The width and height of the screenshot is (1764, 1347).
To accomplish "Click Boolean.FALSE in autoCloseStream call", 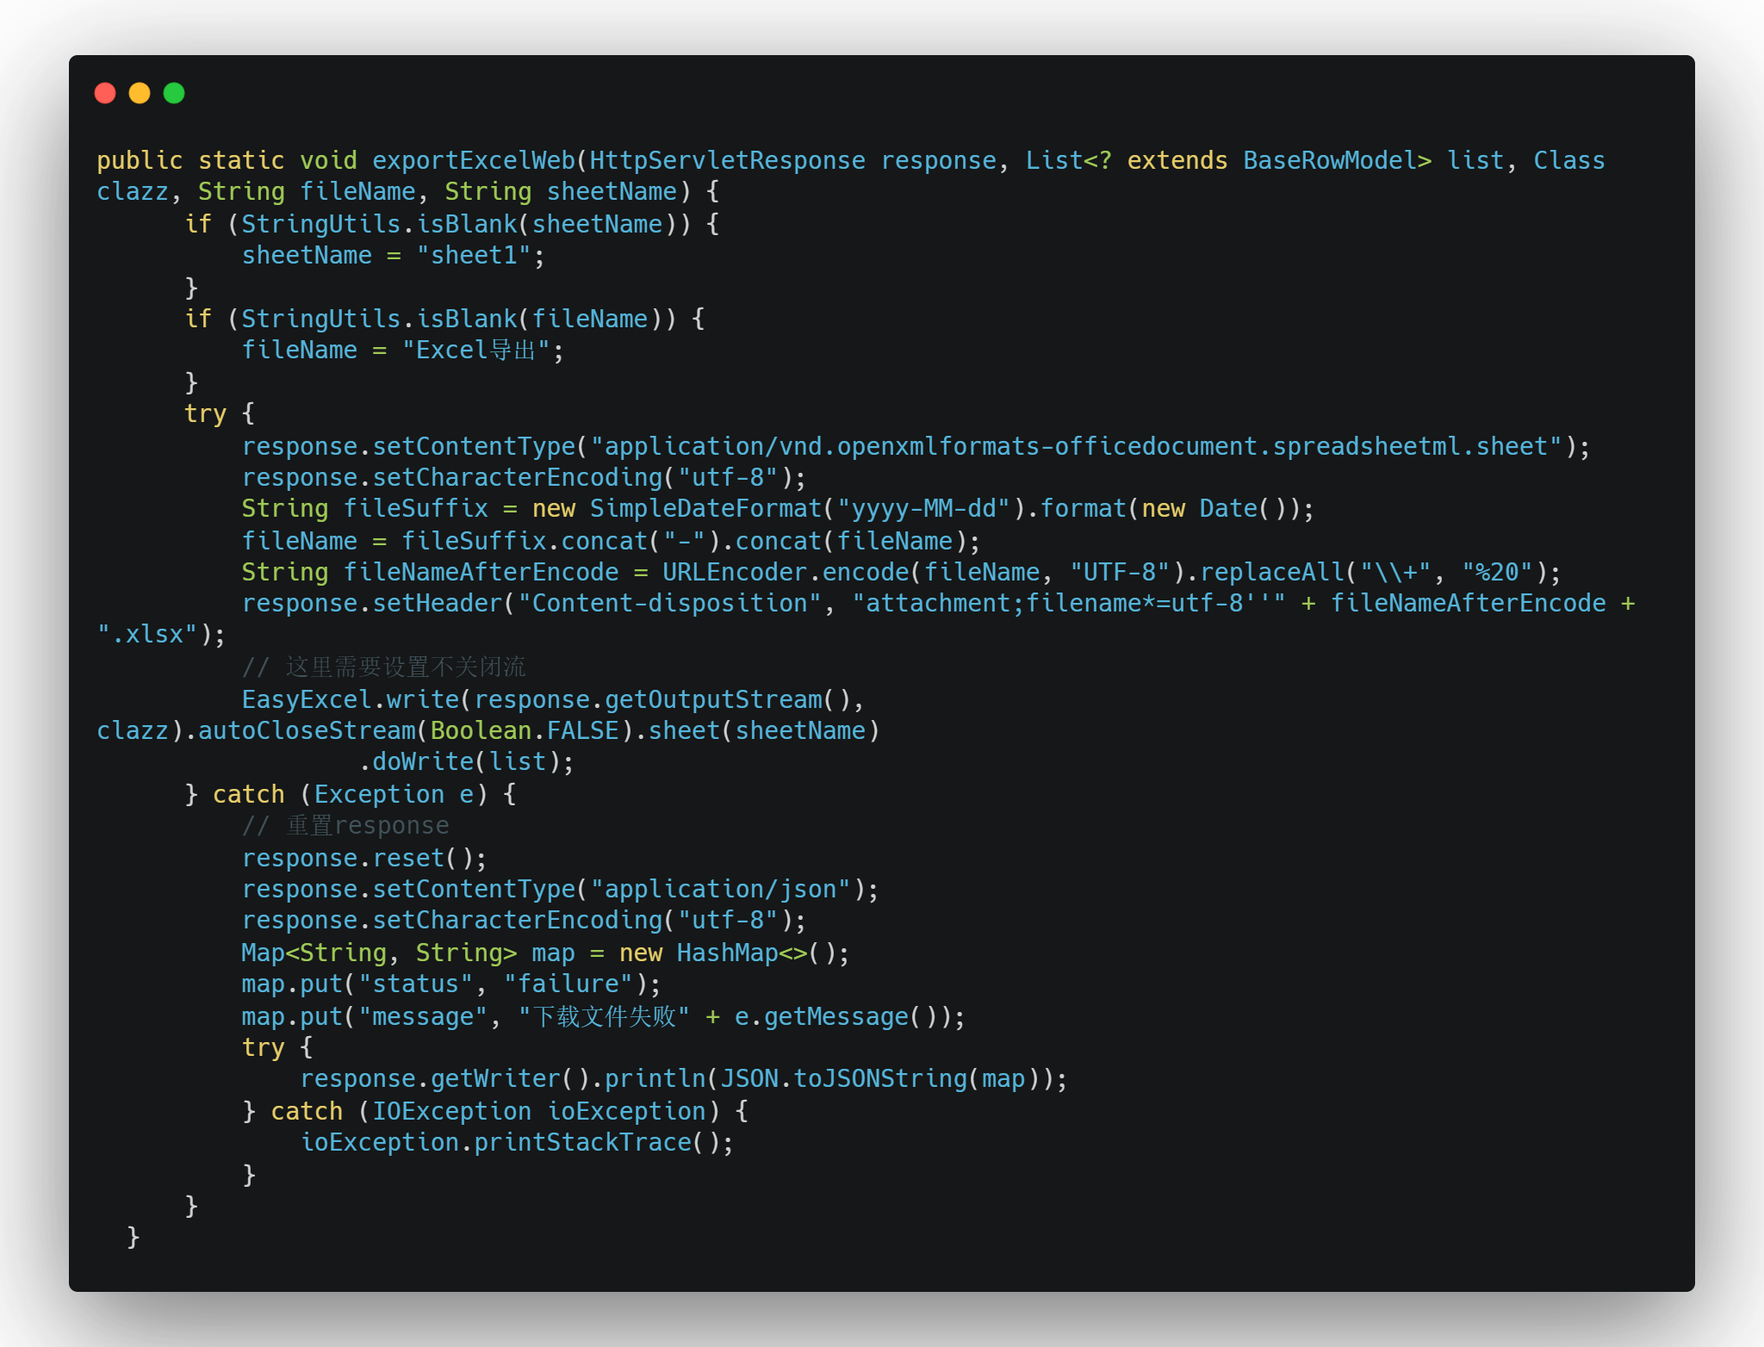I will [x=524, y=730].
